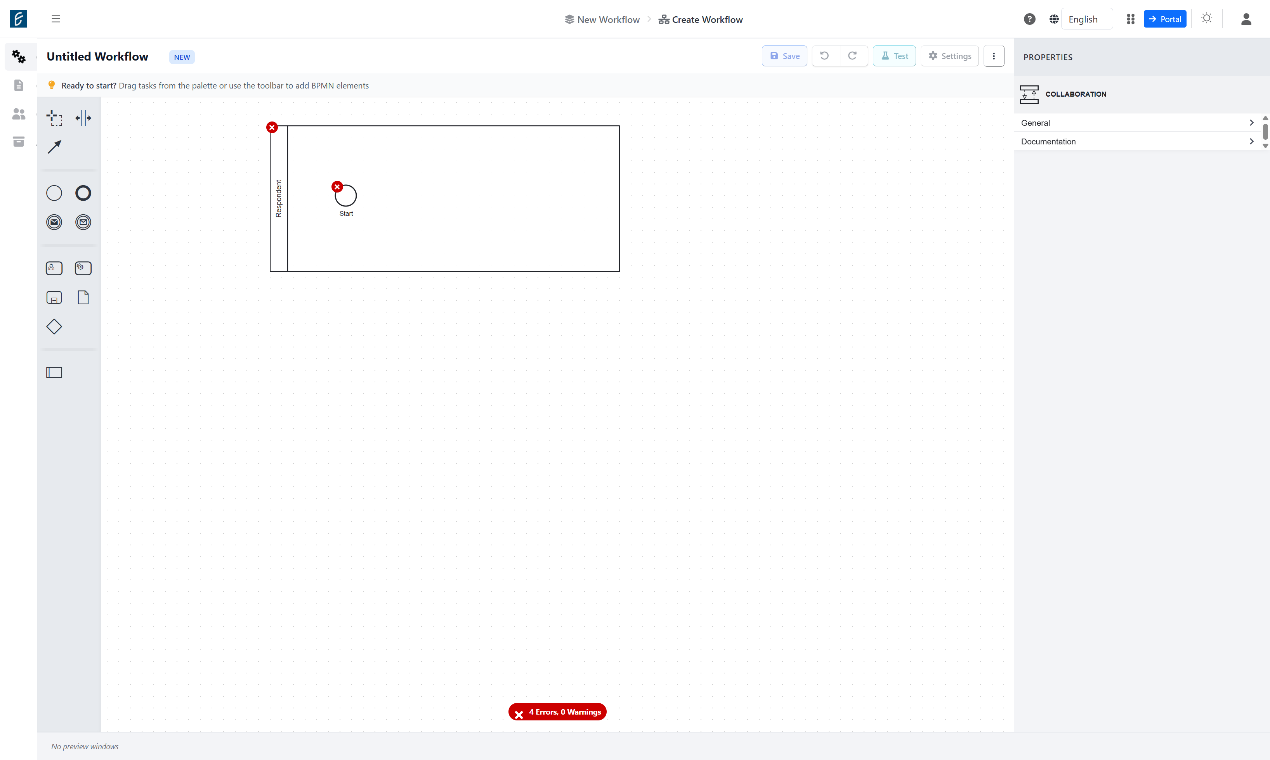Pick the start event circle from palette

tap(54, 193)
